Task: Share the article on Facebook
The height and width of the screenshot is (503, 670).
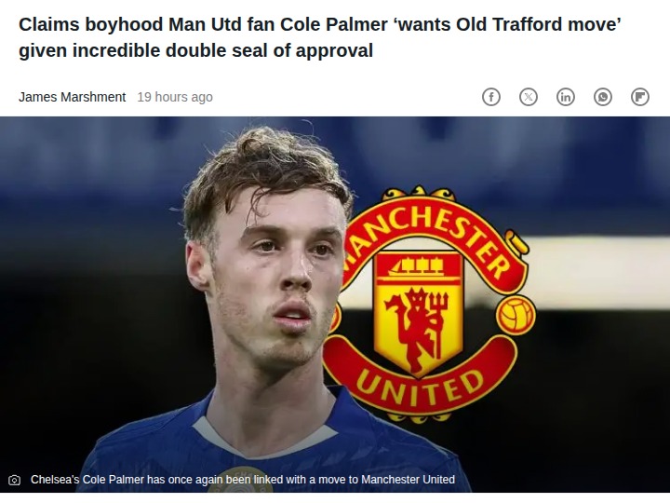Action: [x=491, y=97]
